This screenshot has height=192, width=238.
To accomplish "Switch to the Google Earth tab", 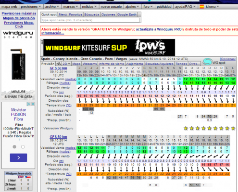I will point(127,14).
